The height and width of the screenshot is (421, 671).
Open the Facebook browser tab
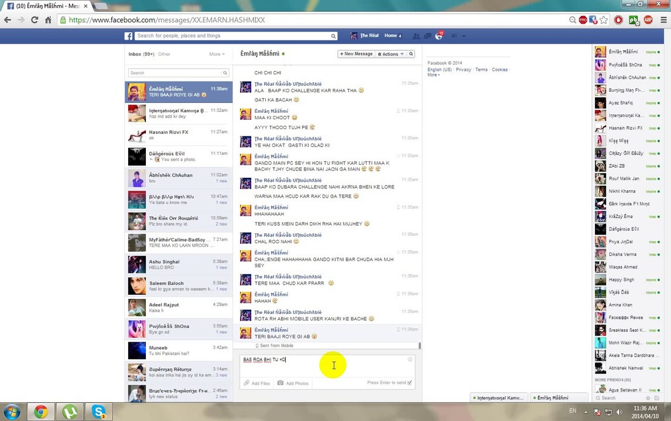coord(46,6)
